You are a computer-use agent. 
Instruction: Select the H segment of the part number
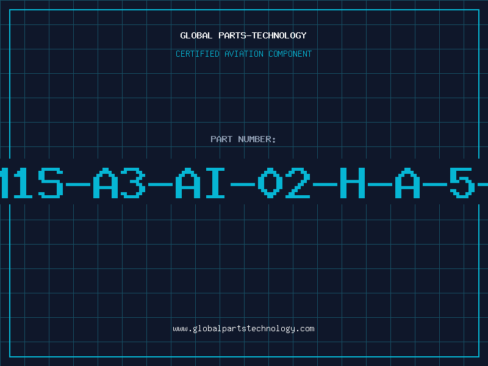tap(353, 183)
